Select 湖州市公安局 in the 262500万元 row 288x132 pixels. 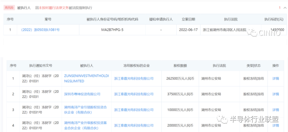point(211,79)
